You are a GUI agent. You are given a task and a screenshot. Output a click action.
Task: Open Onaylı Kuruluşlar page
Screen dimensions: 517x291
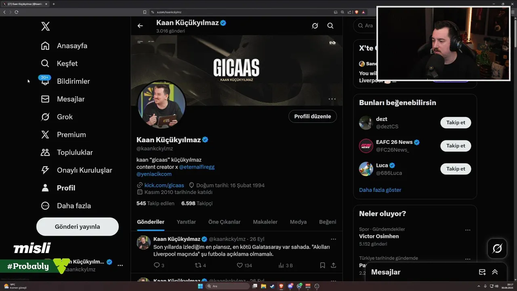pos(77,170)
